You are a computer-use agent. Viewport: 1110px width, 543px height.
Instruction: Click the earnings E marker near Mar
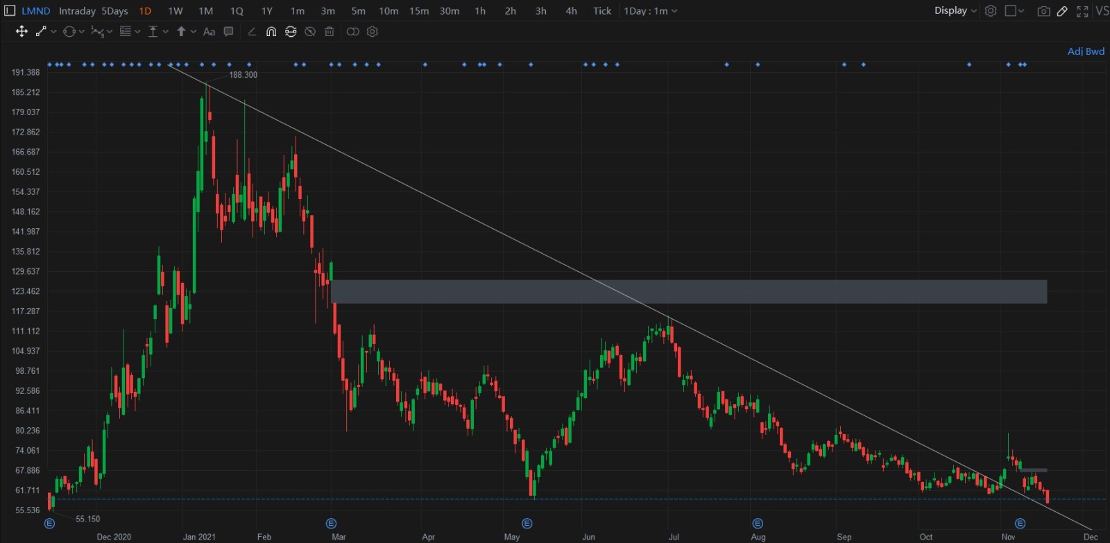click(x=331, y=523)
